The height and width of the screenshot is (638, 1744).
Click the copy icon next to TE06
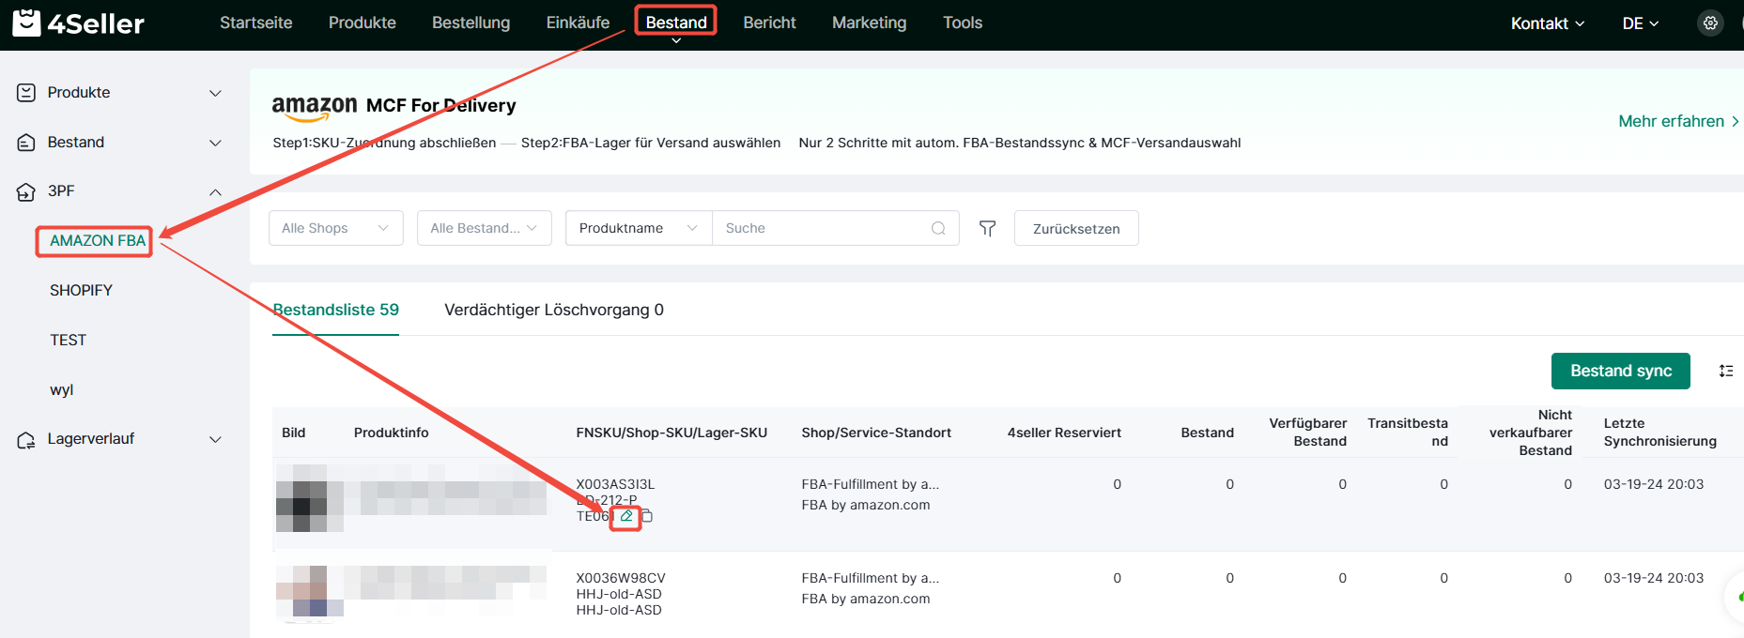647,516
